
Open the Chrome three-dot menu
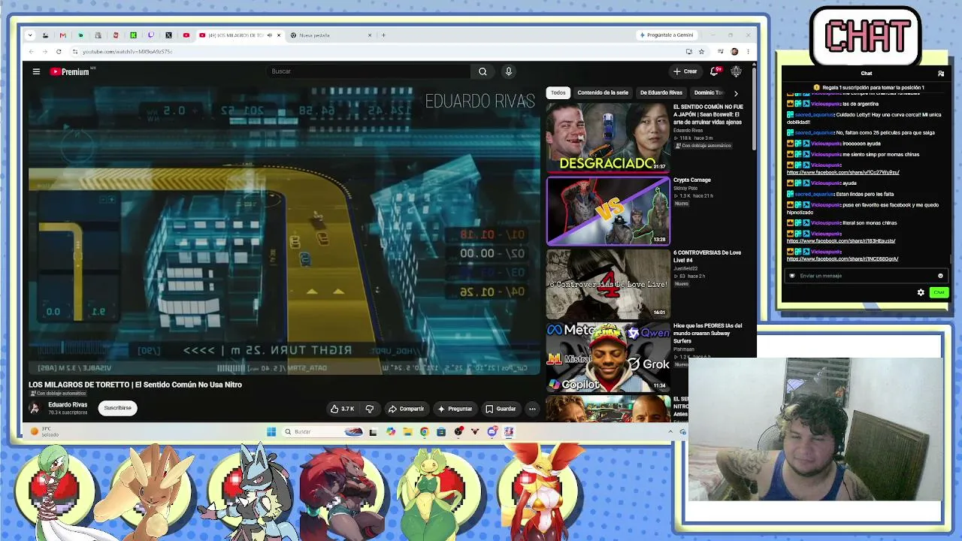(748, 52)
